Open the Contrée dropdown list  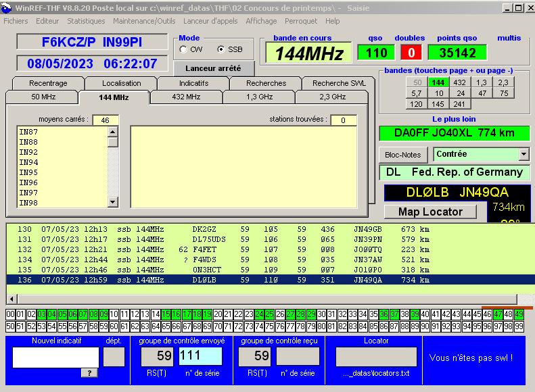(524, 154)
